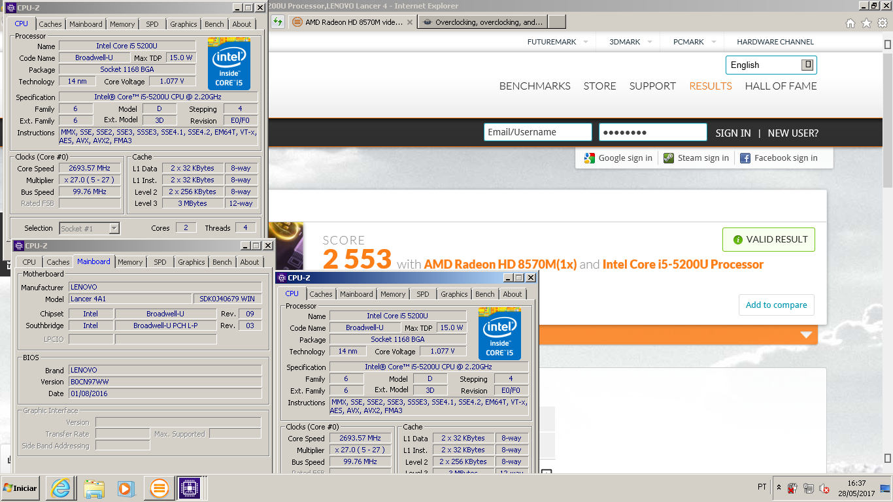Click the blank new tab button in IE
The height and width of the screenshot is (502, 893).
[557, 22]
